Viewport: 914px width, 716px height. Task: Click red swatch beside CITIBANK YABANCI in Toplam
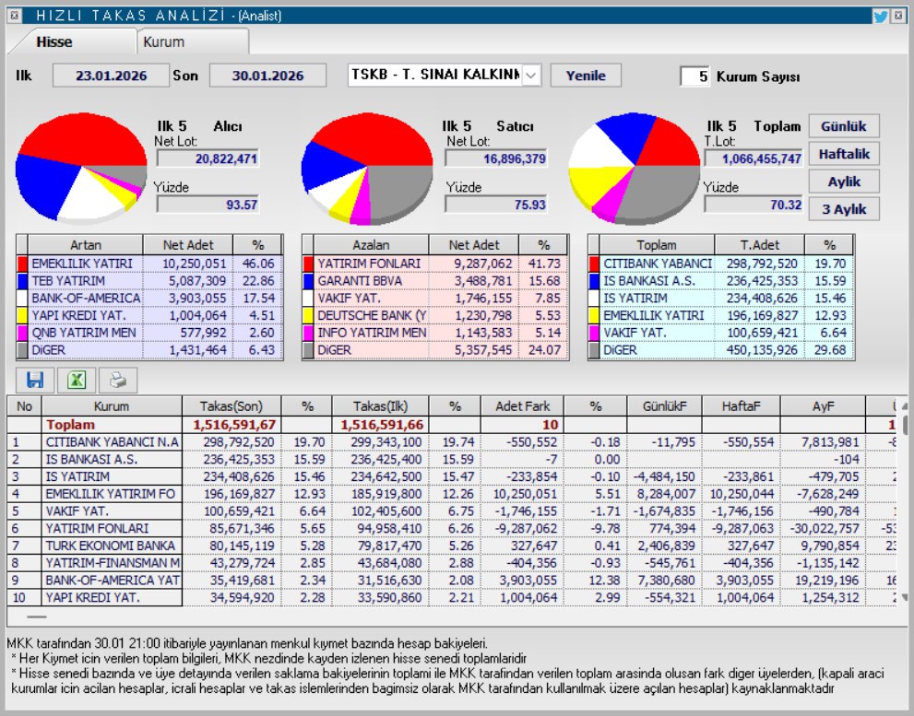(x=594, y=264)
